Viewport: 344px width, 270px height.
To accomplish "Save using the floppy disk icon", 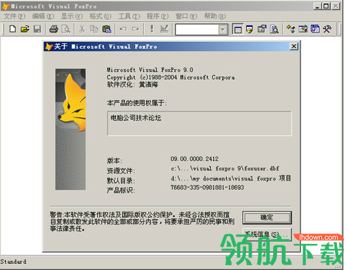I will pyautogui.click(x=37, y=29).
